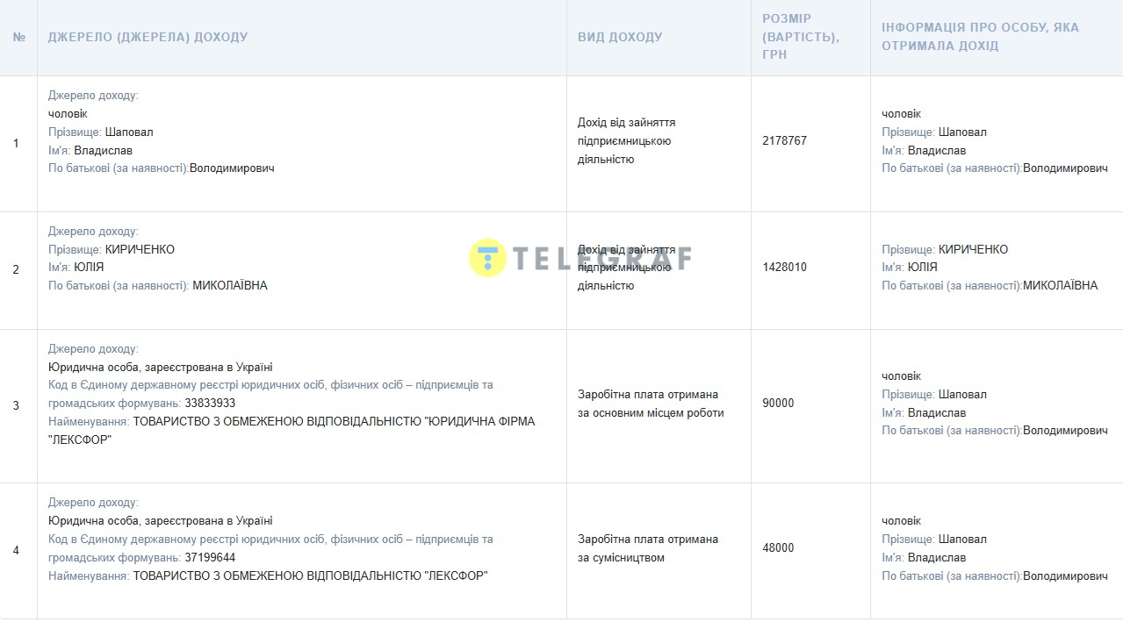
Task: Click the salary amount 48000
Action: 778,548
